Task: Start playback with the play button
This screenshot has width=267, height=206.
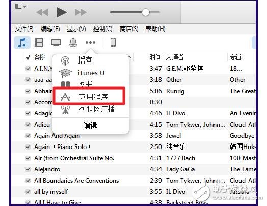Action: point(61,12)
